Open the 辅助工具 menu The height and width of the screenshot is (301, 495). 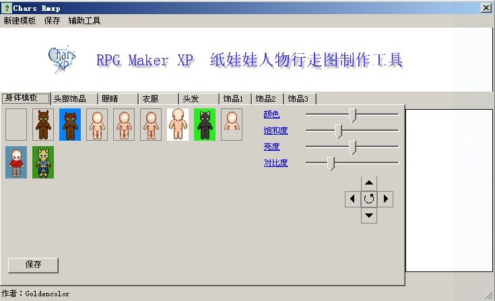(84, 21)
